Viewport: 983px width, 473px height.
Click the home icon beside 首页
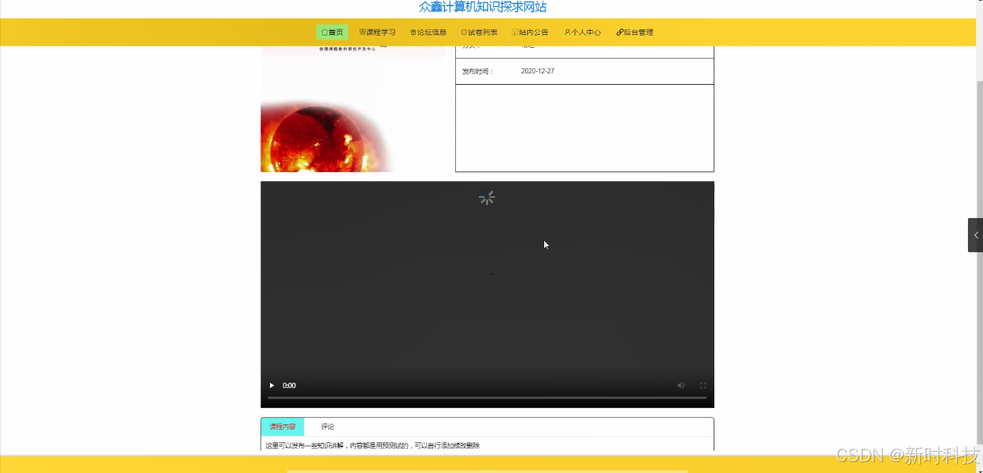click(325, 32)
